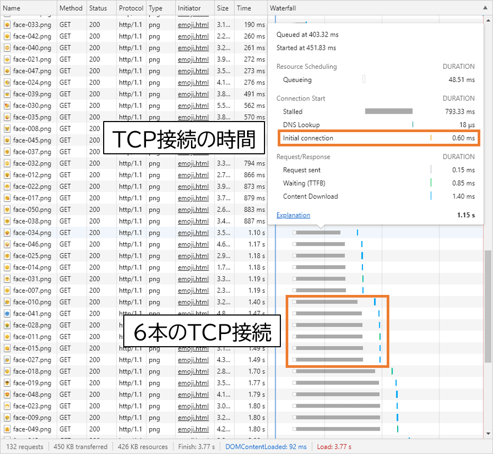This screenshot has height=454, width=493.
Task: Click the face-033.png file icon
Action: 7,25
